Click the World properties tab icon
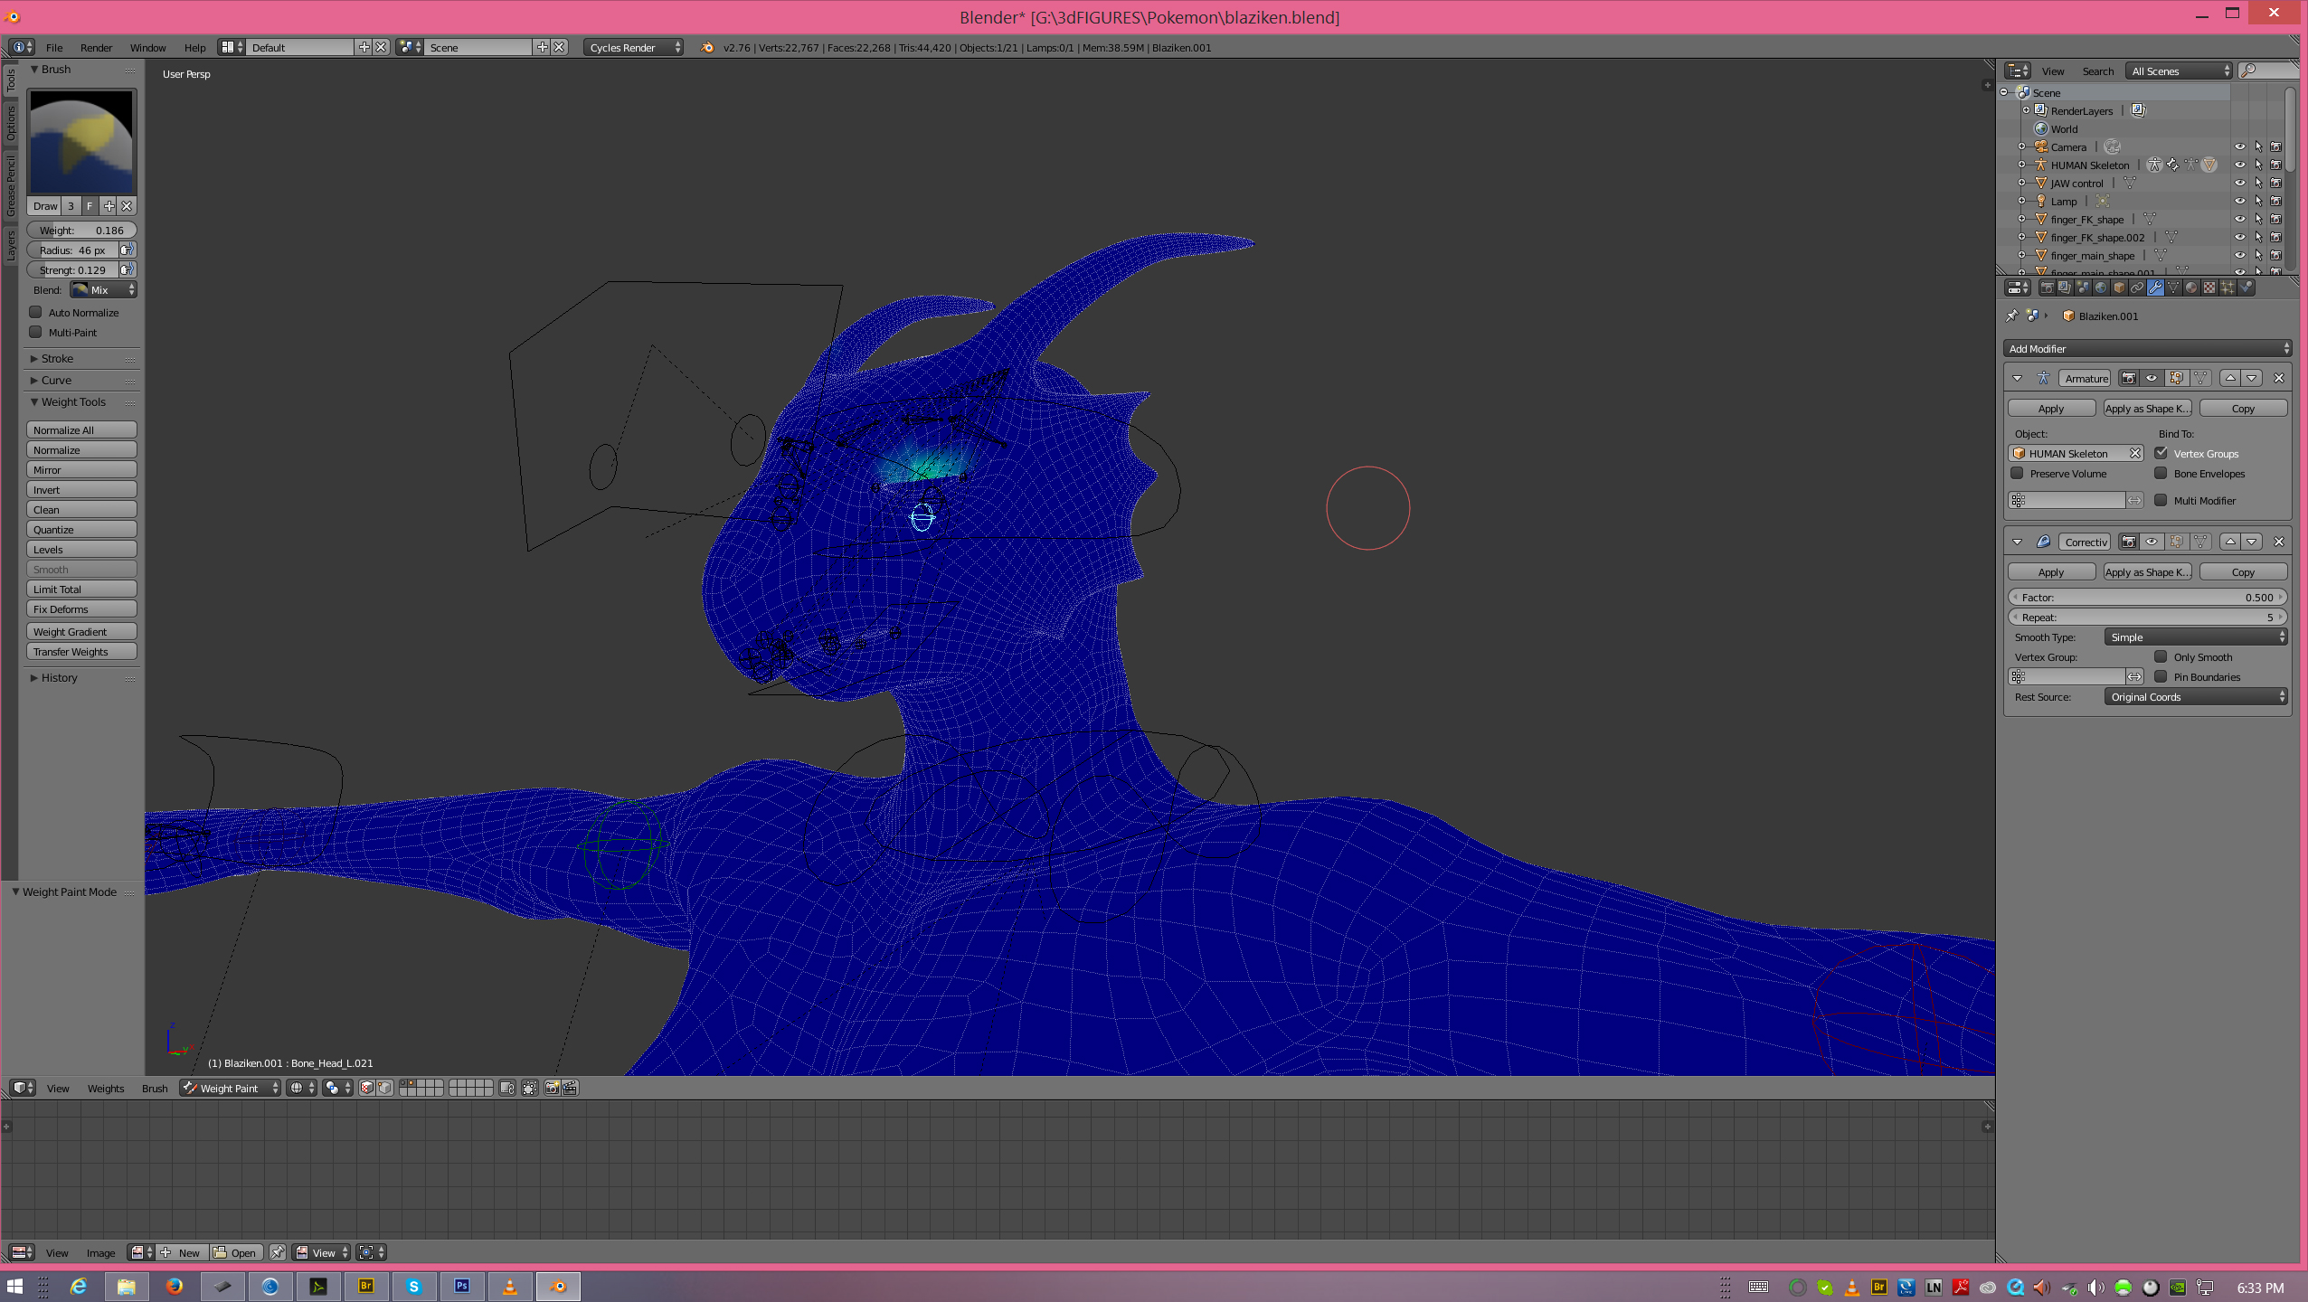2308x1302 pixels. click(2101, 288)
